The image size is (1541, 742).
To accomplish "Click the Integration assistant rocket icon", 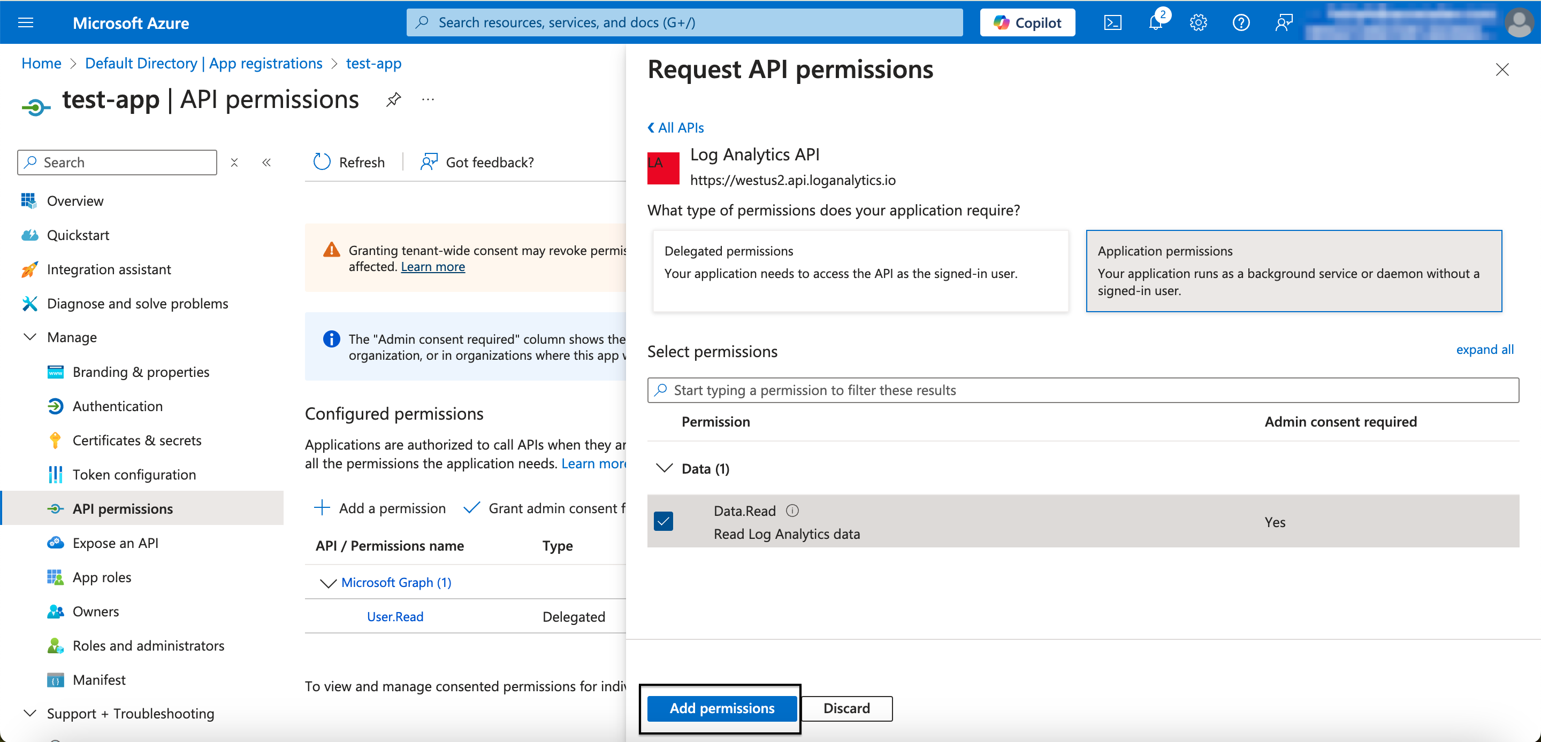I will click(x=29, y=269).
